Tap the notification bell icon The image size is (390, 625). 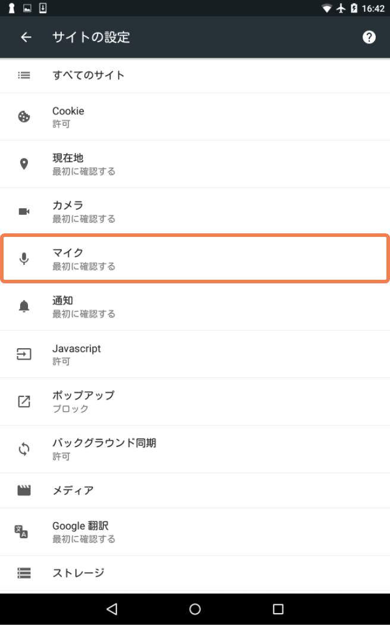tap(24, 306)
